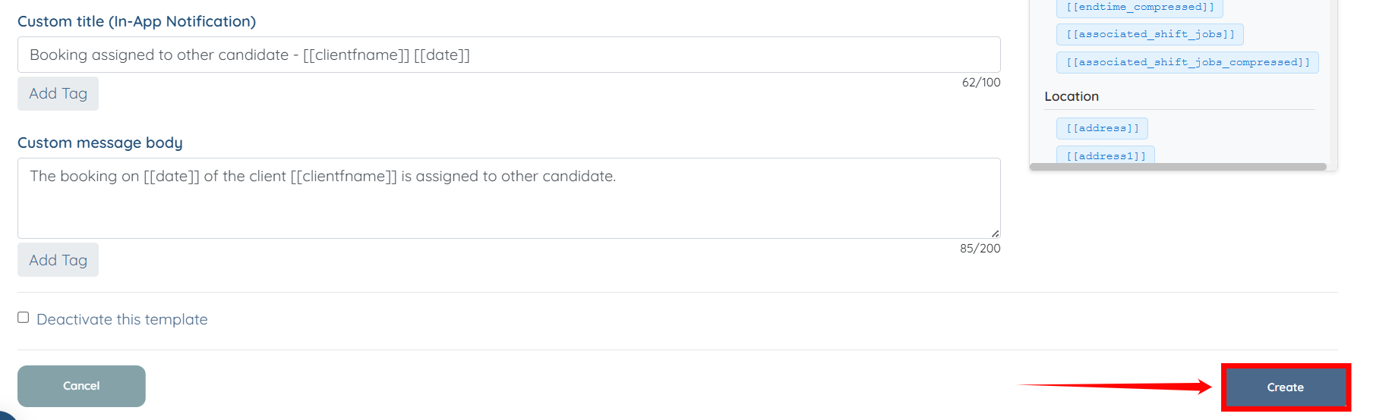Click the 'Deactivate this template' label text

pos(122,319)
